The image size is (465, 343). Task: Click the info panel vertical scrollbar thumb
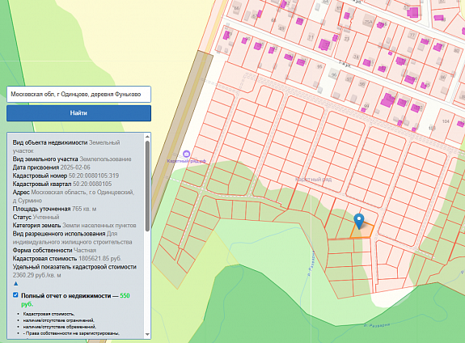point(147,186)
